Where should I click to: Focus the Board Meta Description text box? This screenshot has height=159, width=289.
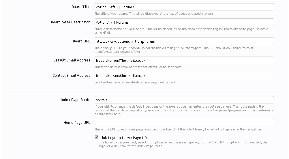pos(184,22)
